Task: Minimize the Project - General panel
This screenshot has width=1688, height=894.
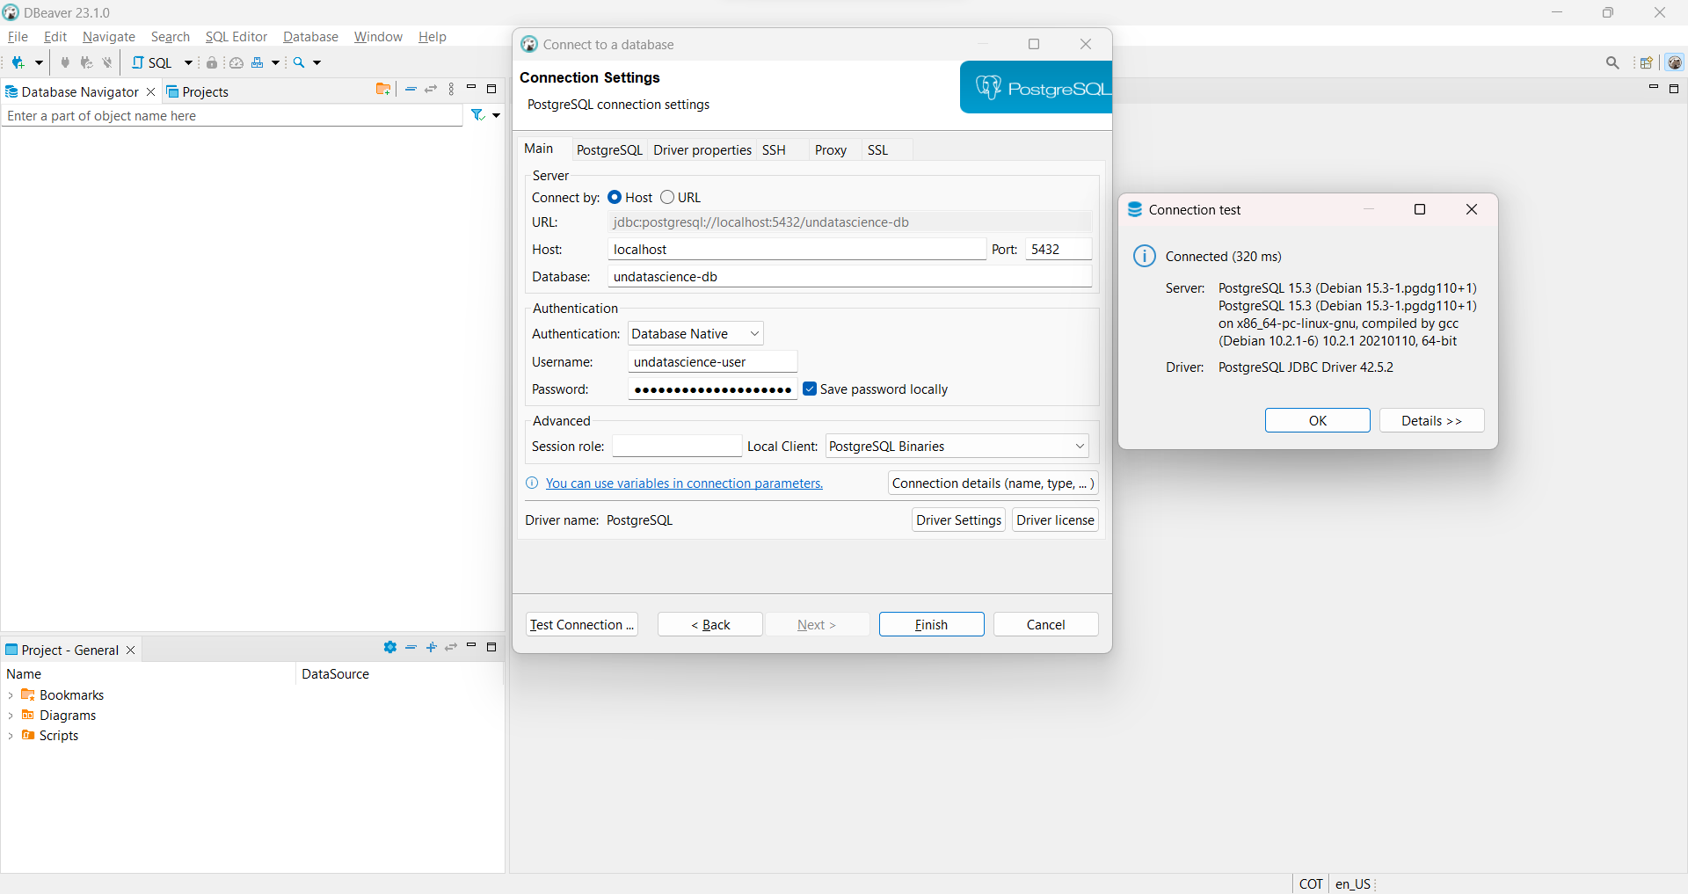Action: point(471,645)
